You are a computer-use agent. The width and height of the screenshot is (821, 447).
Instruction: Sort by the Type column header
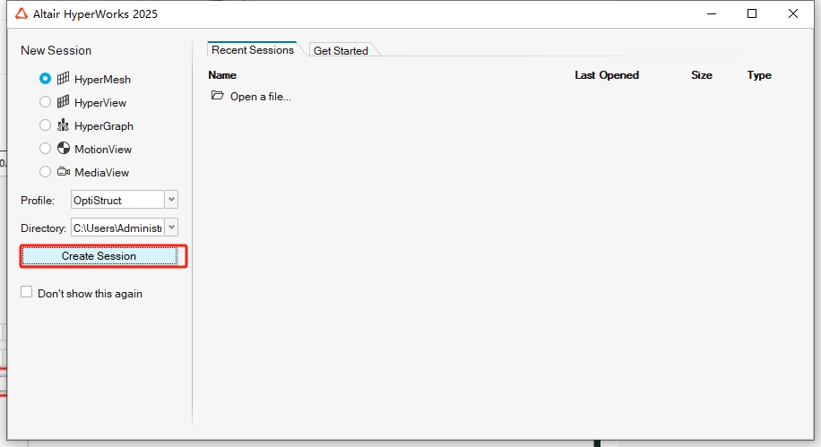pyautogui.click(x=759, y=75)
